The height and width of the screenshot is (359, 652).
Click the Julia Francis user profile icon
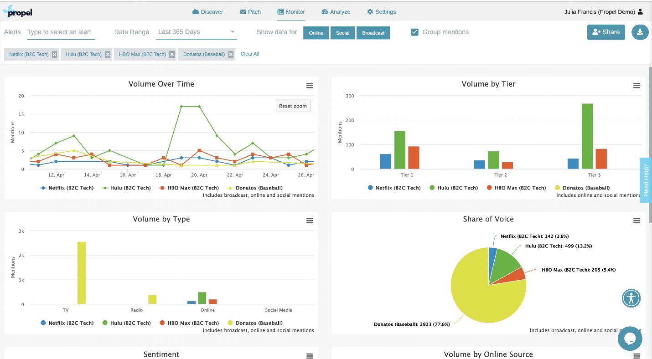(x=641, y=12)
